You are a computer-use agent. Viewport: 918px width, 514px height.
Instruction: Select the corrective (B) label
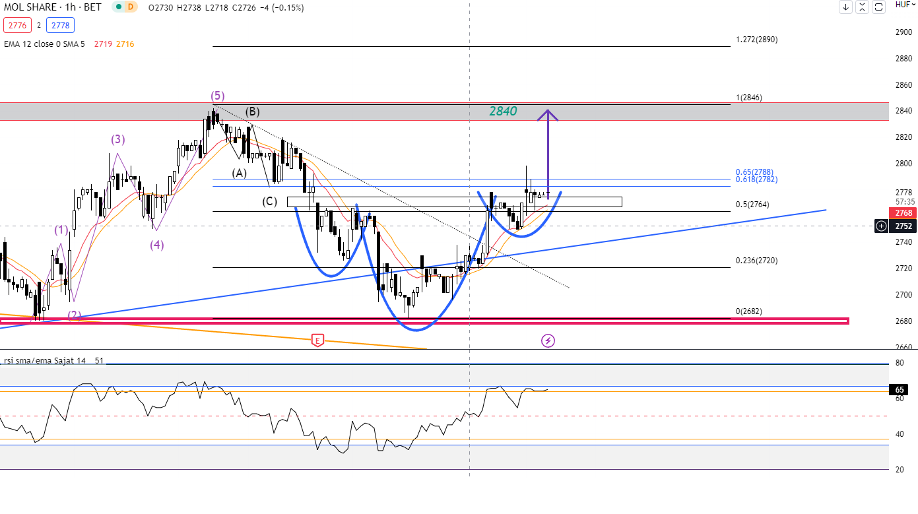tap(253, 112)
